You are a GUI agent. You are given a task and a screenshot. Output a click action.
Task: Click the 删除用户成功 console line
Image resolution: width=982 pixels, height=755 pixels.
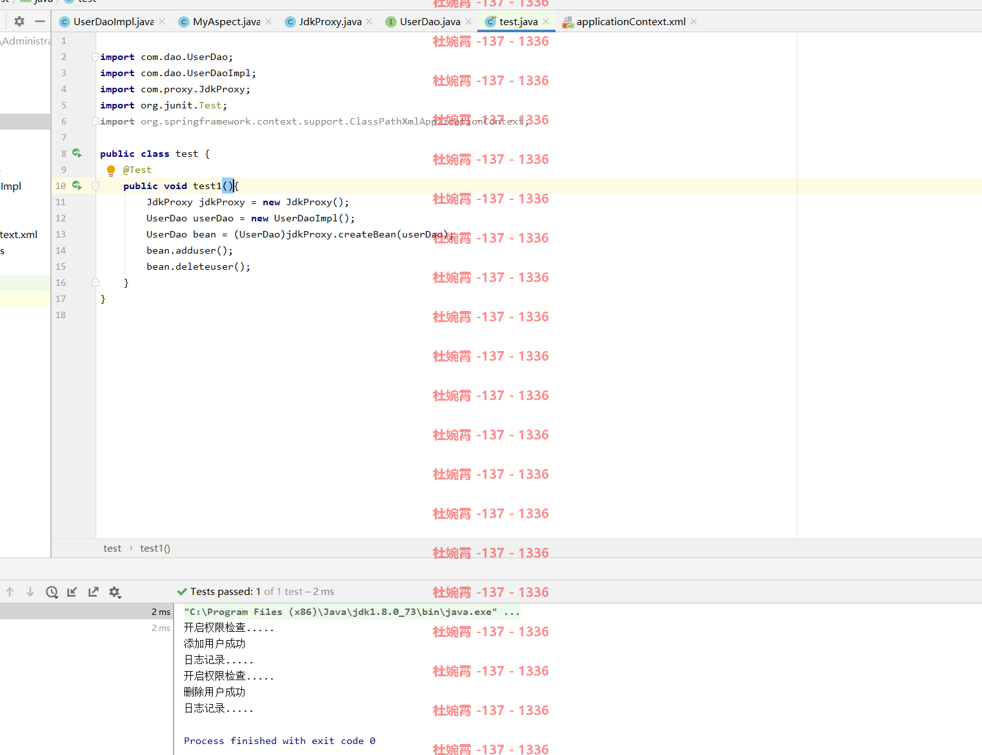(x=214, y=692)
